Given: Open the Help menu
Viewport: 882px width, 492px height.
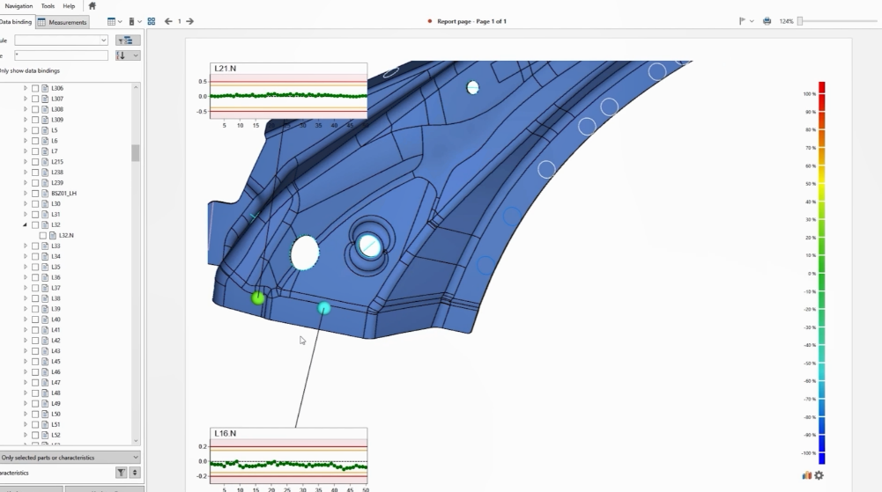Looking at the screenshot, I should 69,6.
